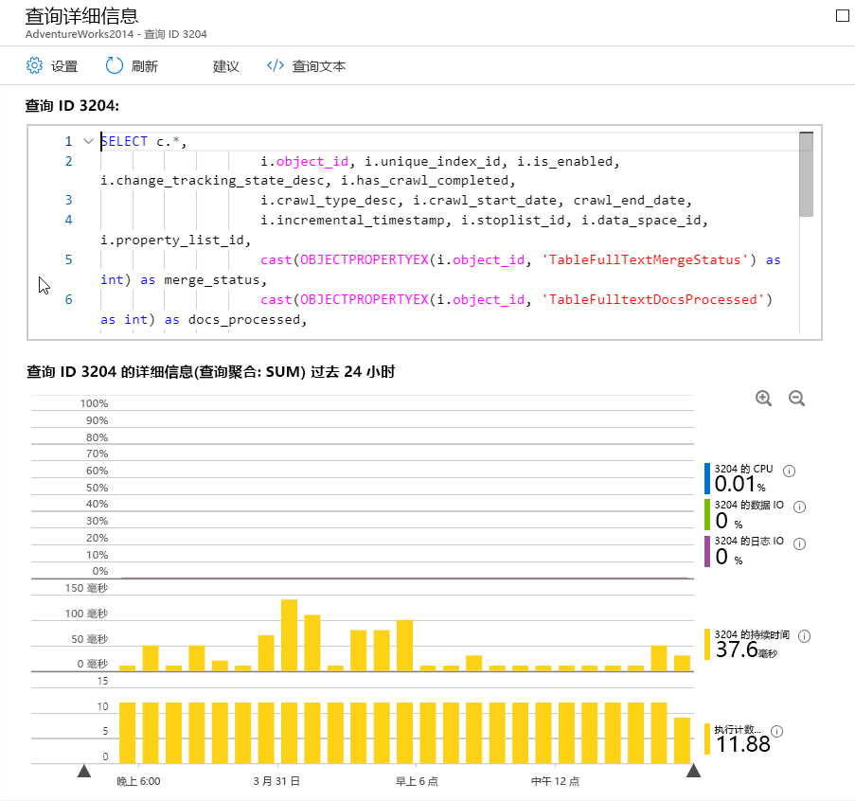Open the 建议 recommendations item
855x801 pixels.
tap(225, 66)
